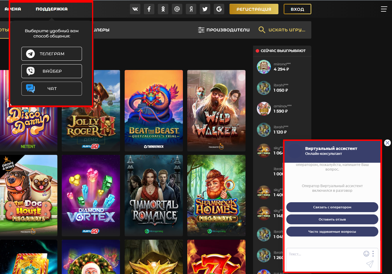
Task: Click winner amount 1 050 ₽
Action: pyautogui.click(x=281, y=90)
